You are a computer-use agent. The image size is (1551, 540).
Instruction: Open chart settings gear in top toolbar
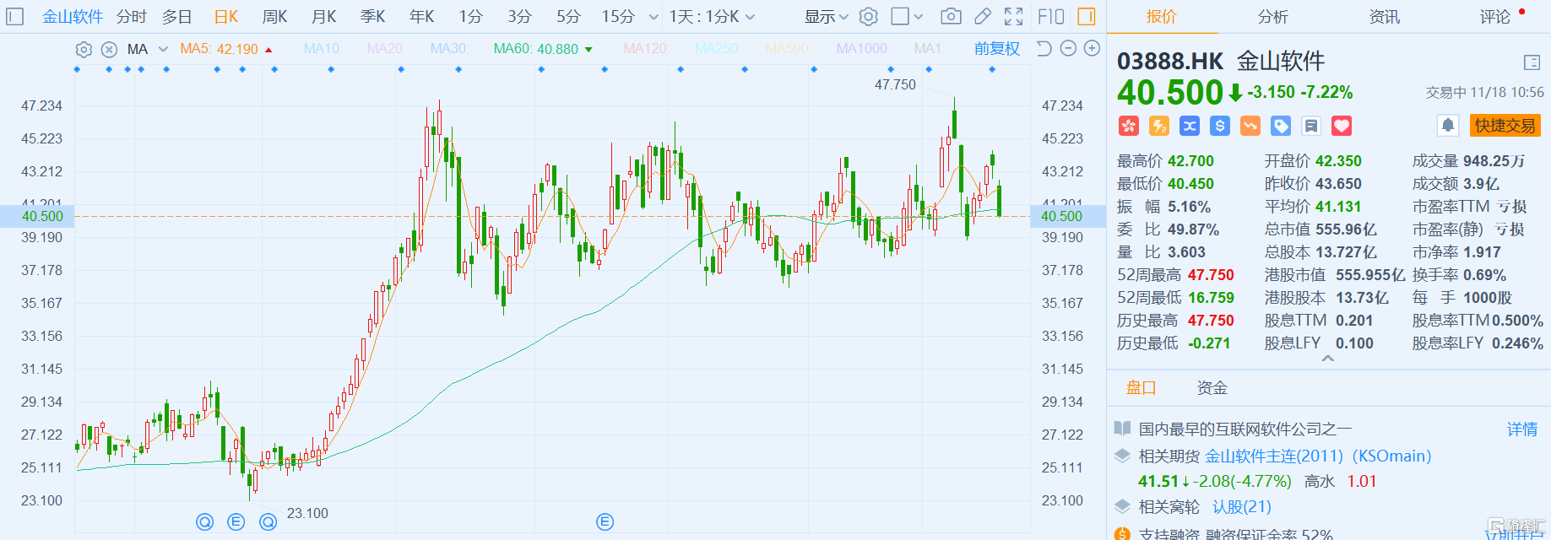(869, 16)
